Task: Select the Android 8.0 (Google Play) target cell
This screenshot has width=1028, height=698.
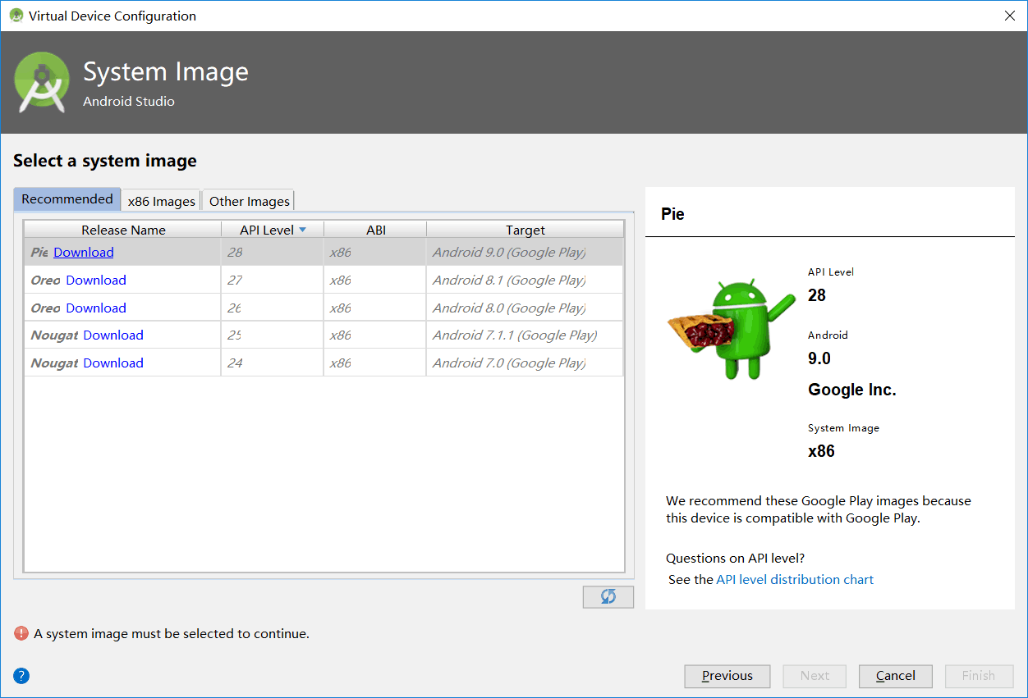Action: 525,308
